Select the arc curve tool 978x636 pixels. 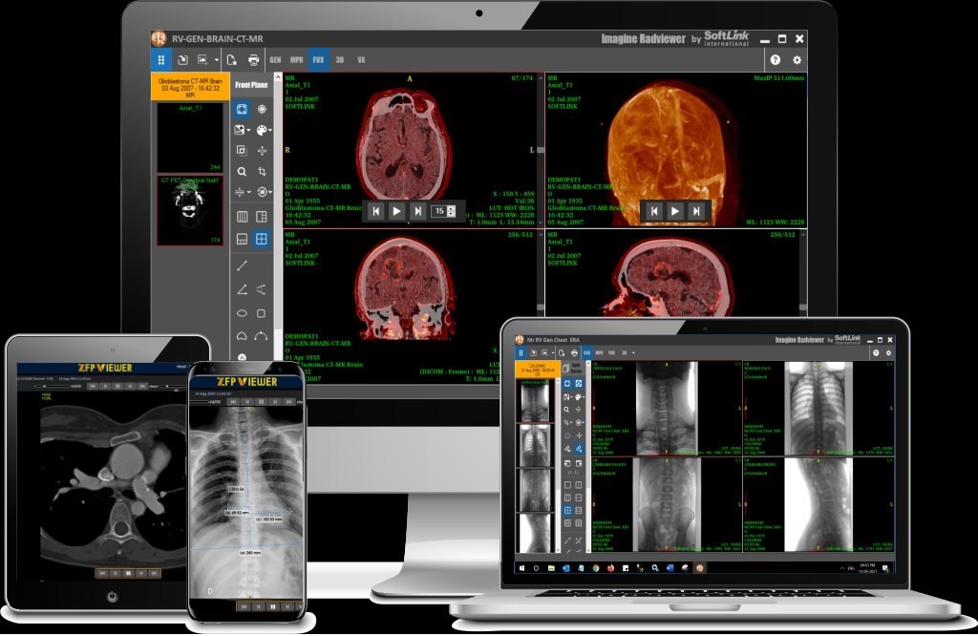coord(262,336)
